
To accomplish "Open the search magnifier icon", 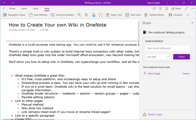I will 154,8.
